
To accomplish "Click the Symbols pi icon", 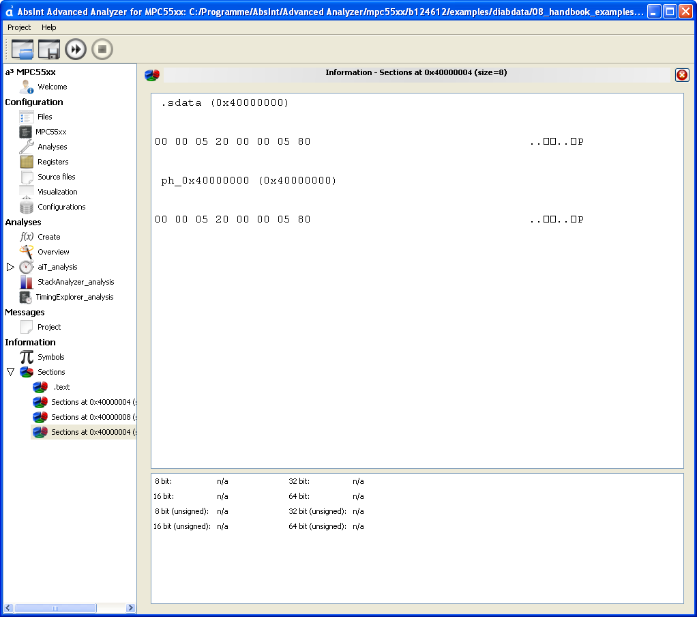I will click(27, 357).
